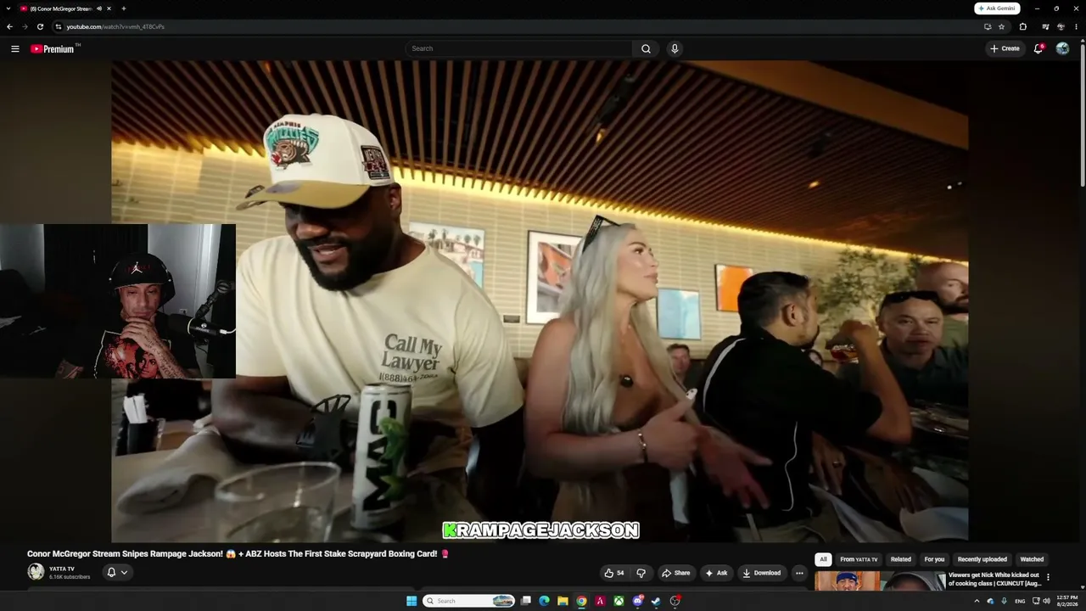Select the From YATTA TV chip

859,559
